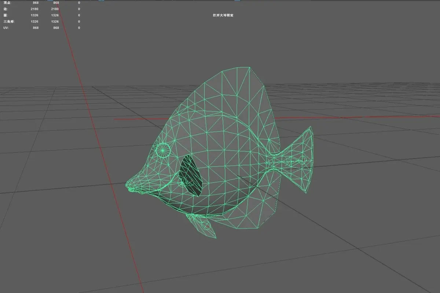This screenshot has width=440, height=293.
Task: Click the 面 label in the poly count
Action: (5, 15)
